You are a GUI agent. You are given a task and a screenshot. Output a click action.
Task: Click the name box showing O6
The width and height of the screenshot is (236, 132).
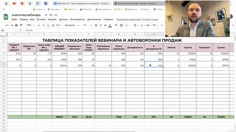8,30
